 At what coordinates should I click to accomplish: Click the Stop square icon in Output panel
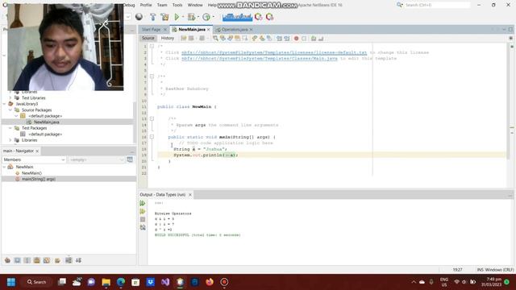(143, 219)
